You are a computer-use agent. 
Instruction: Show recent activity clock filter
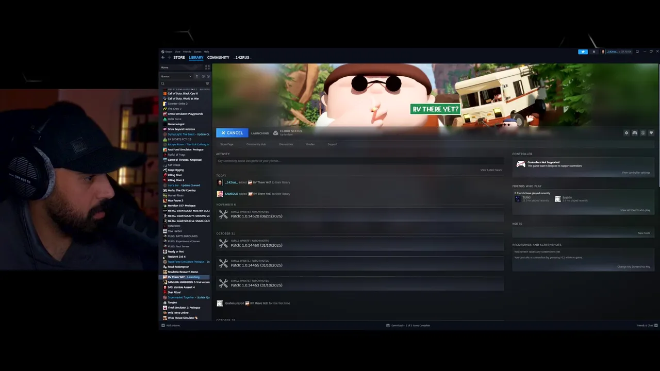[203, 76]
